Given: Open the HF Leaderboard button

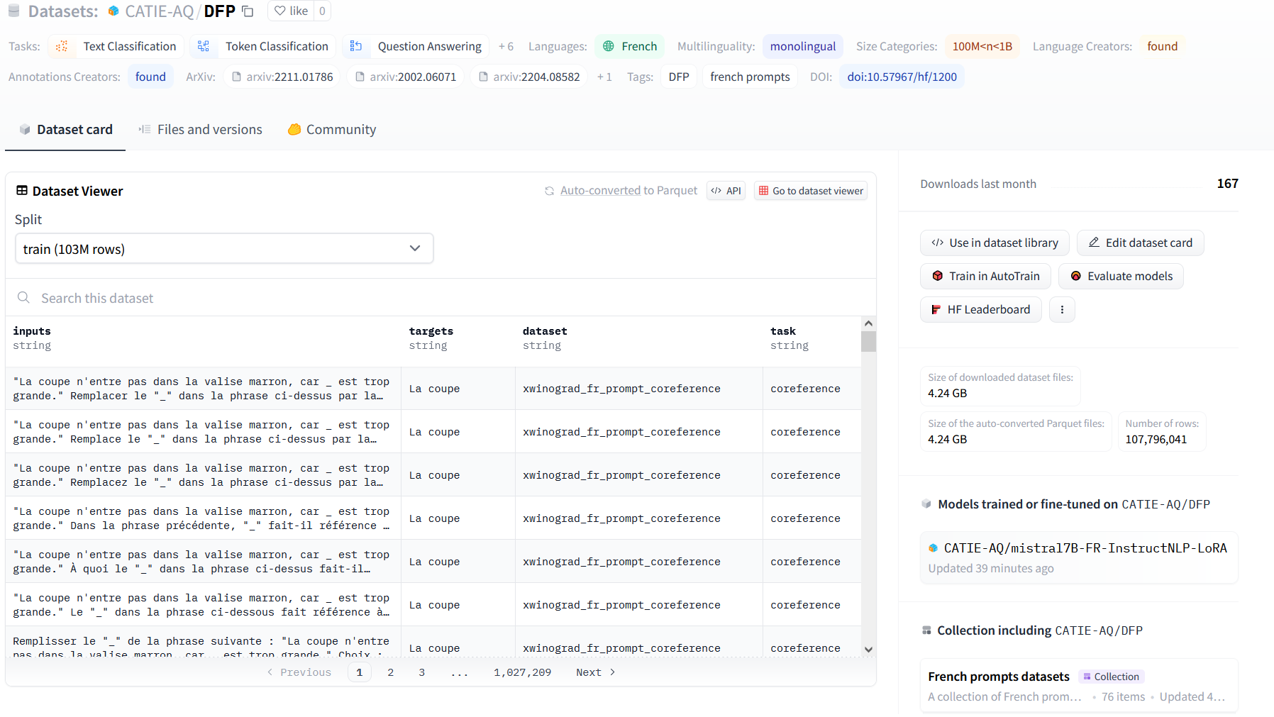Looking at the screenshot, I should click(x=980, y=309).
